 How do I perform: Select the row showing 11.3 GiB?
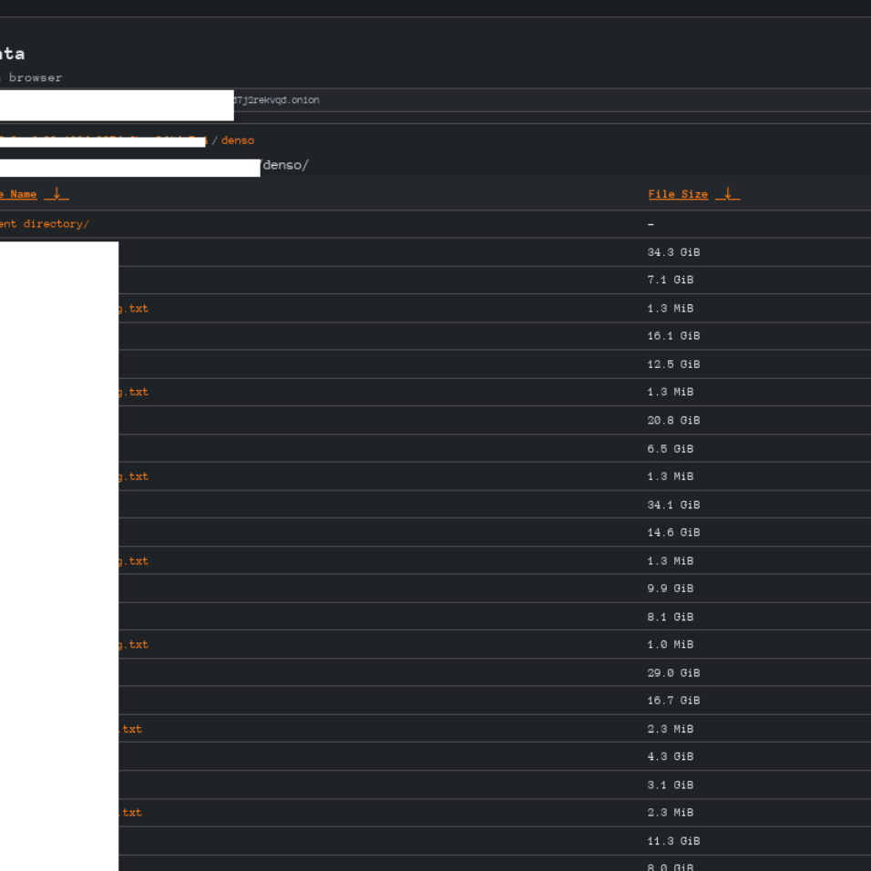click(435, 841)
